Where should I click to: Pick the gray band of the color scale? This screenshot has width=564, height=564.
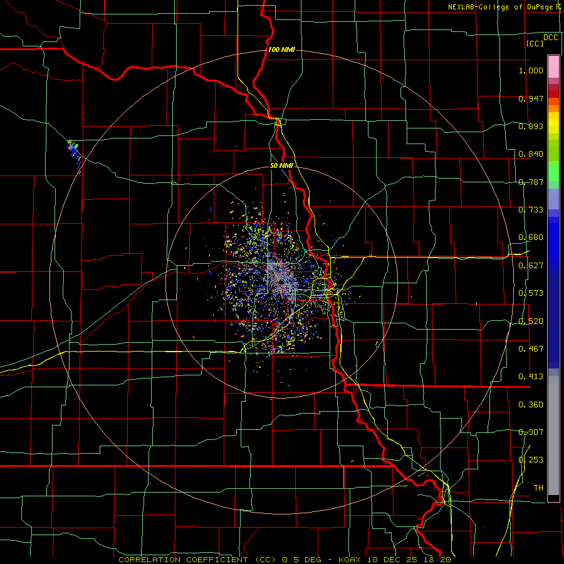tap(553, 436)
